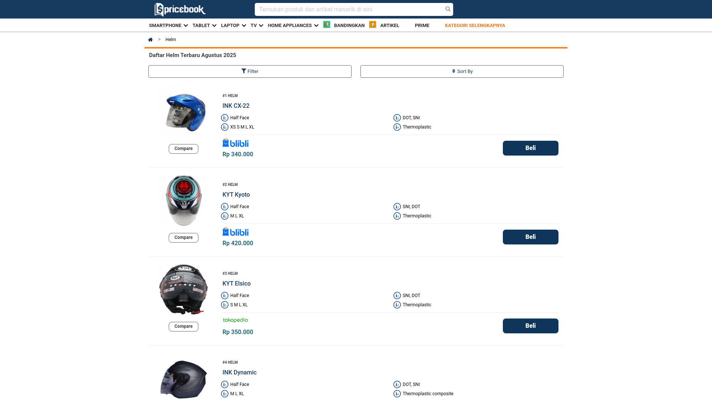The image size is (712, 400).
Task: Go to home breadcrumb icon
Action: click(150, 40)
